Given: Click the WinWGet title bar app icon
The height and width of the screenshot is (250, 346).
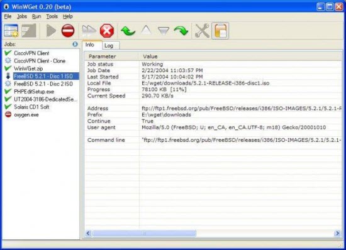Looking at the screenshot, I should [6, 7].
